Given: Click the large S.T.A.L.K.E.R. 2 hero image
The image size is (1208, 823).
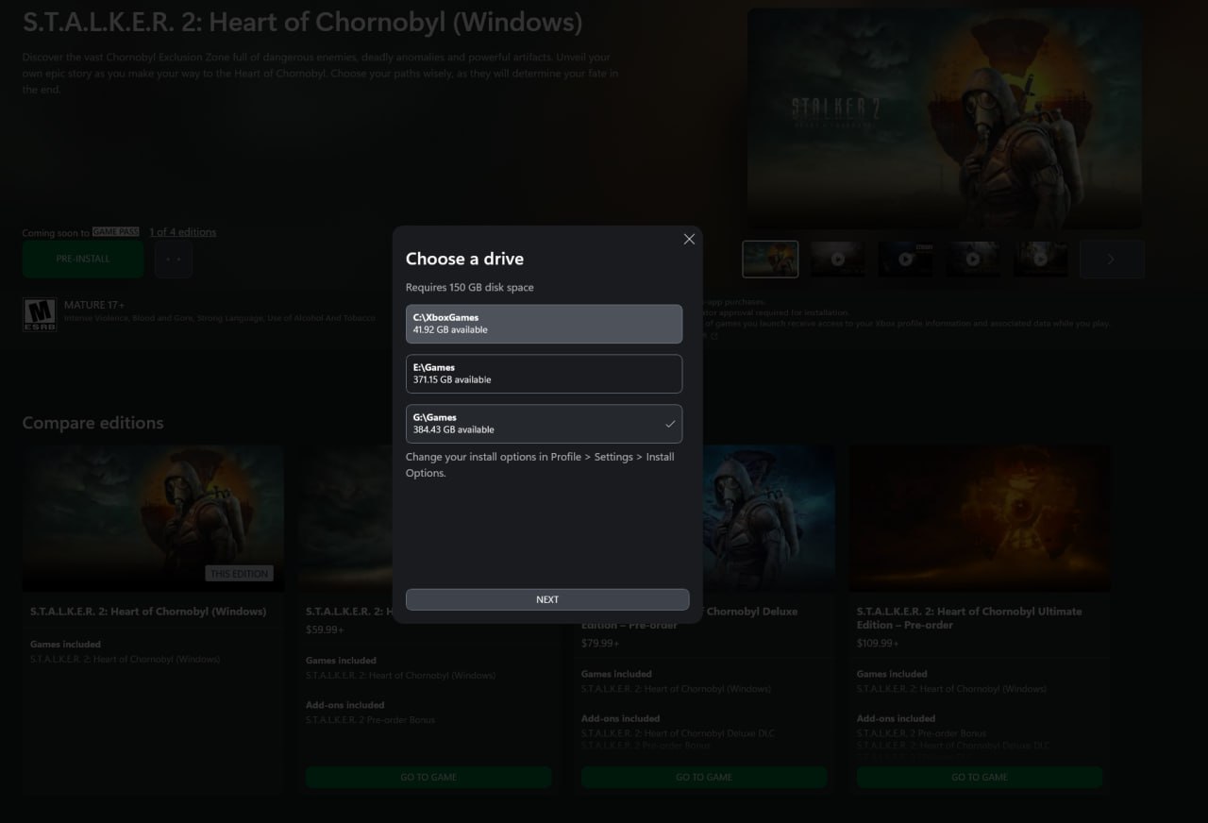Looking at the screenshot, I should (944, 118).
